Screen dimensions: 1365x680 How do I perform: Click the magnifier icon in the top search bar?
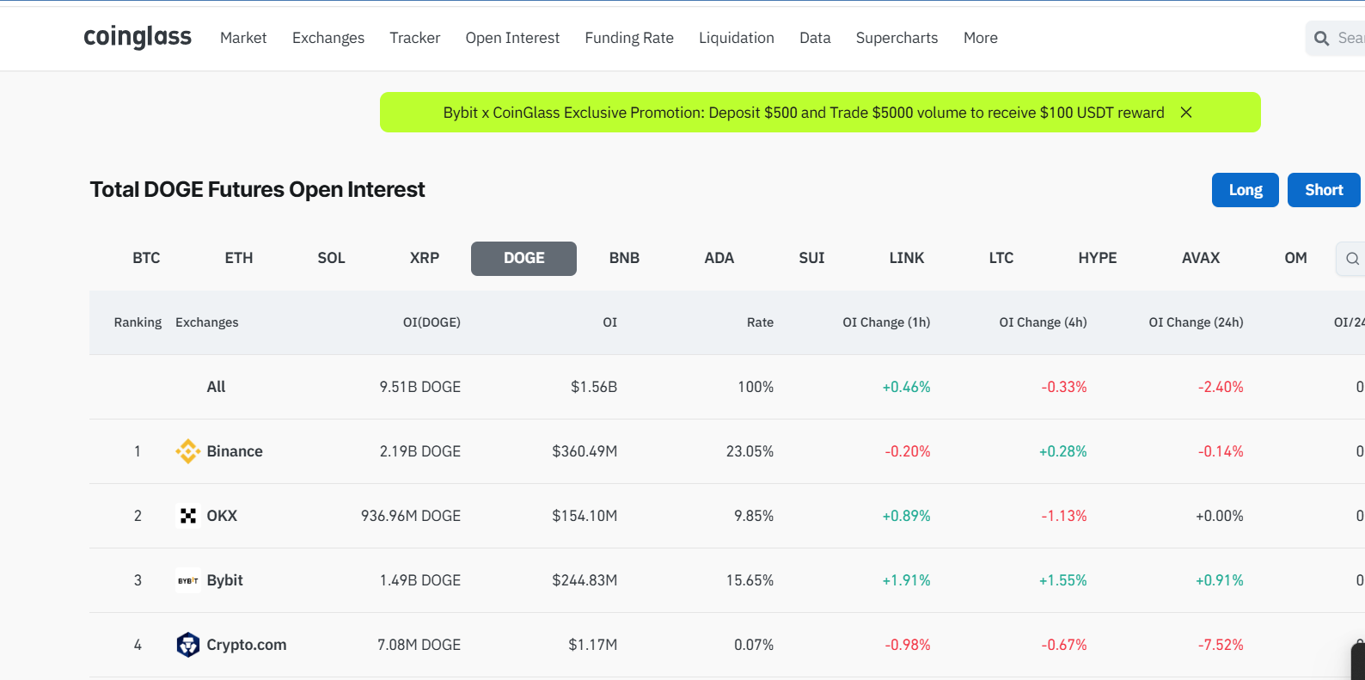click(x=1322, y=38)
